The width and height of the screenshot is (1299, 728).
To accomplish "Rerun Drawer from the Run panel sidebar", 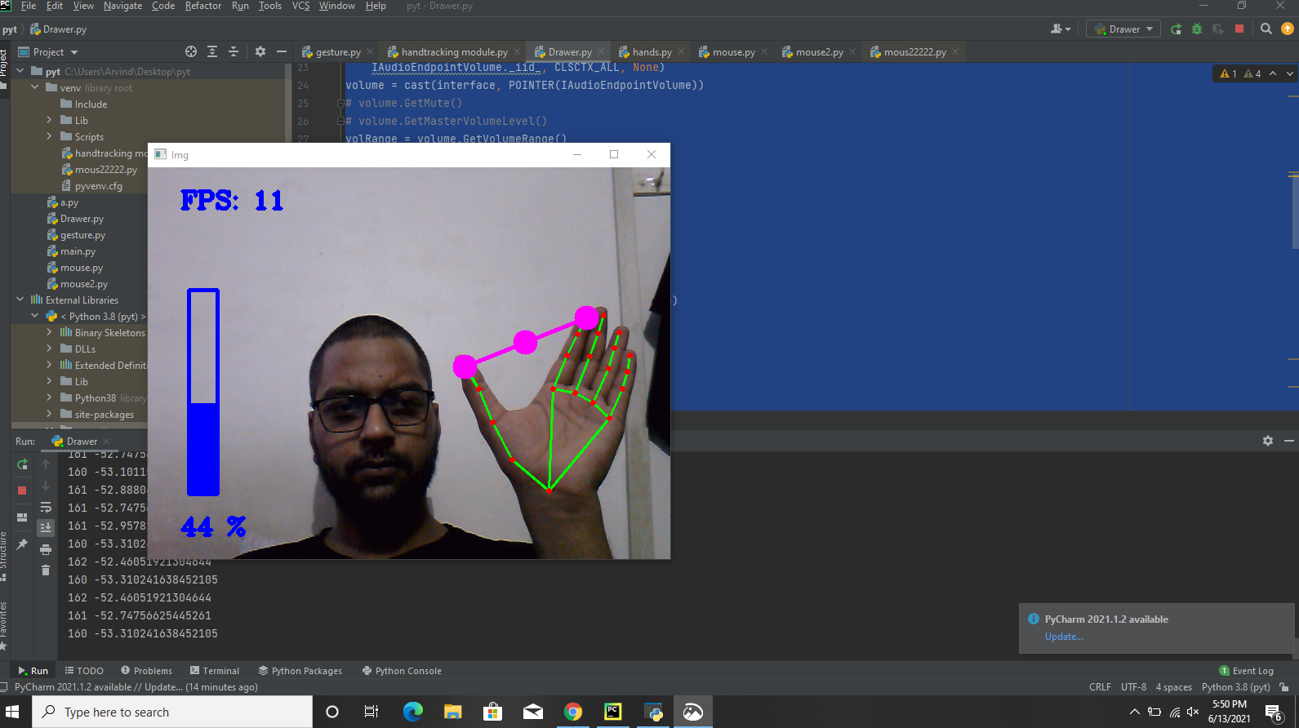I will [x=22, y=464].
